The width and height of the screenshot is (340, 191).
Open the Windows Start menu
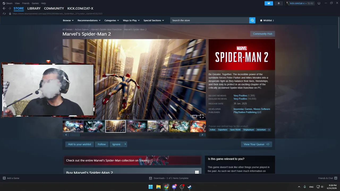tap(151, 187)
